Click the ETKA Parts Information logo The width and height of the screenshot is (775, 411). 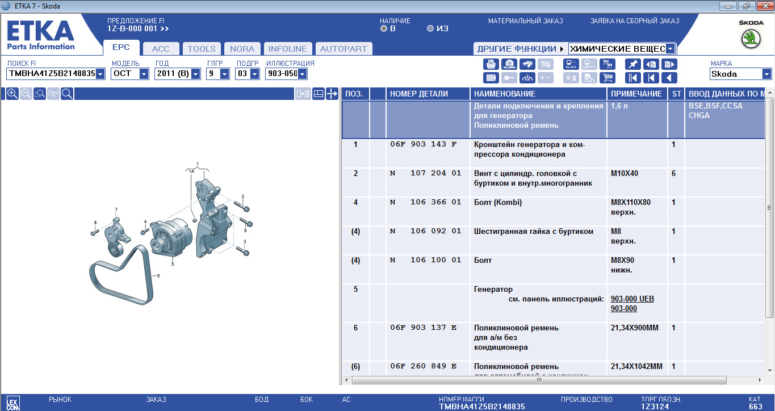coord(41,35)
